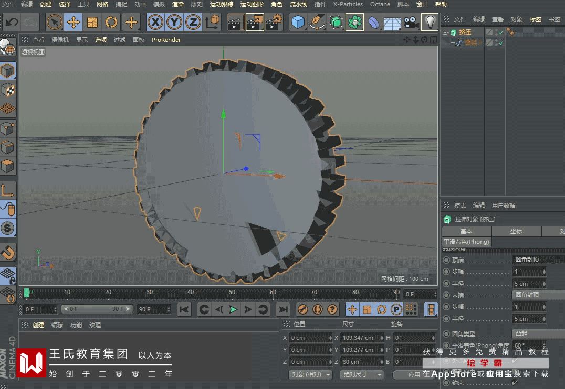Open the 对象 (相对) coordinate dropdown
This screenshot has height=389, width=565.
(x=311, y=374)
